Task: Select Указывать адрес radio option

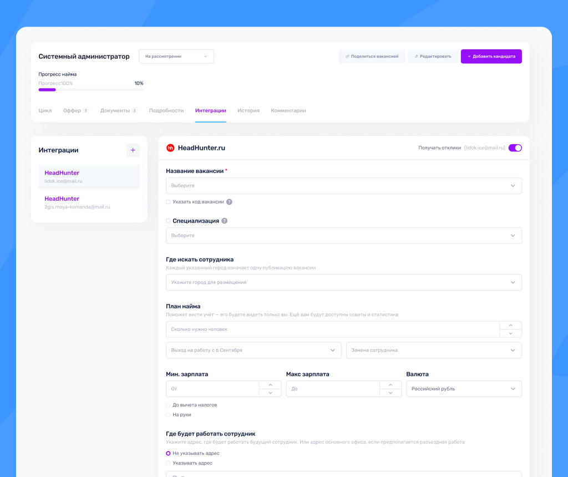Action: pyautogui.click(x=168, y=463)
